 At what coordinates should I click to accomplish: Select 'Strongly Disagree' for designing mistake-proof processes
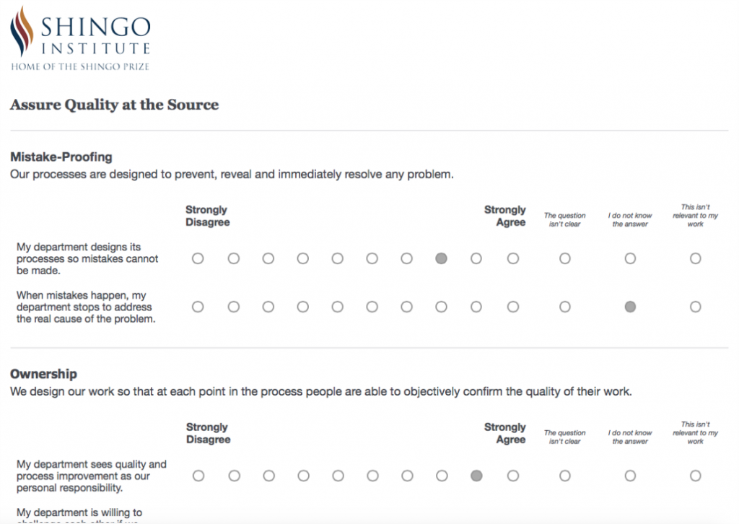coord(198,258)
